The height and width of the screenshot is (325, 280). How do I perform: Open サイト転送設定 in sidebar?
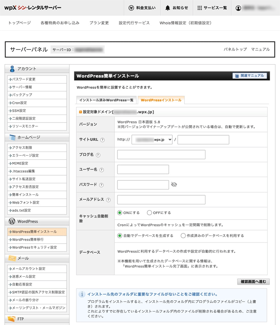tap(37, 179)
